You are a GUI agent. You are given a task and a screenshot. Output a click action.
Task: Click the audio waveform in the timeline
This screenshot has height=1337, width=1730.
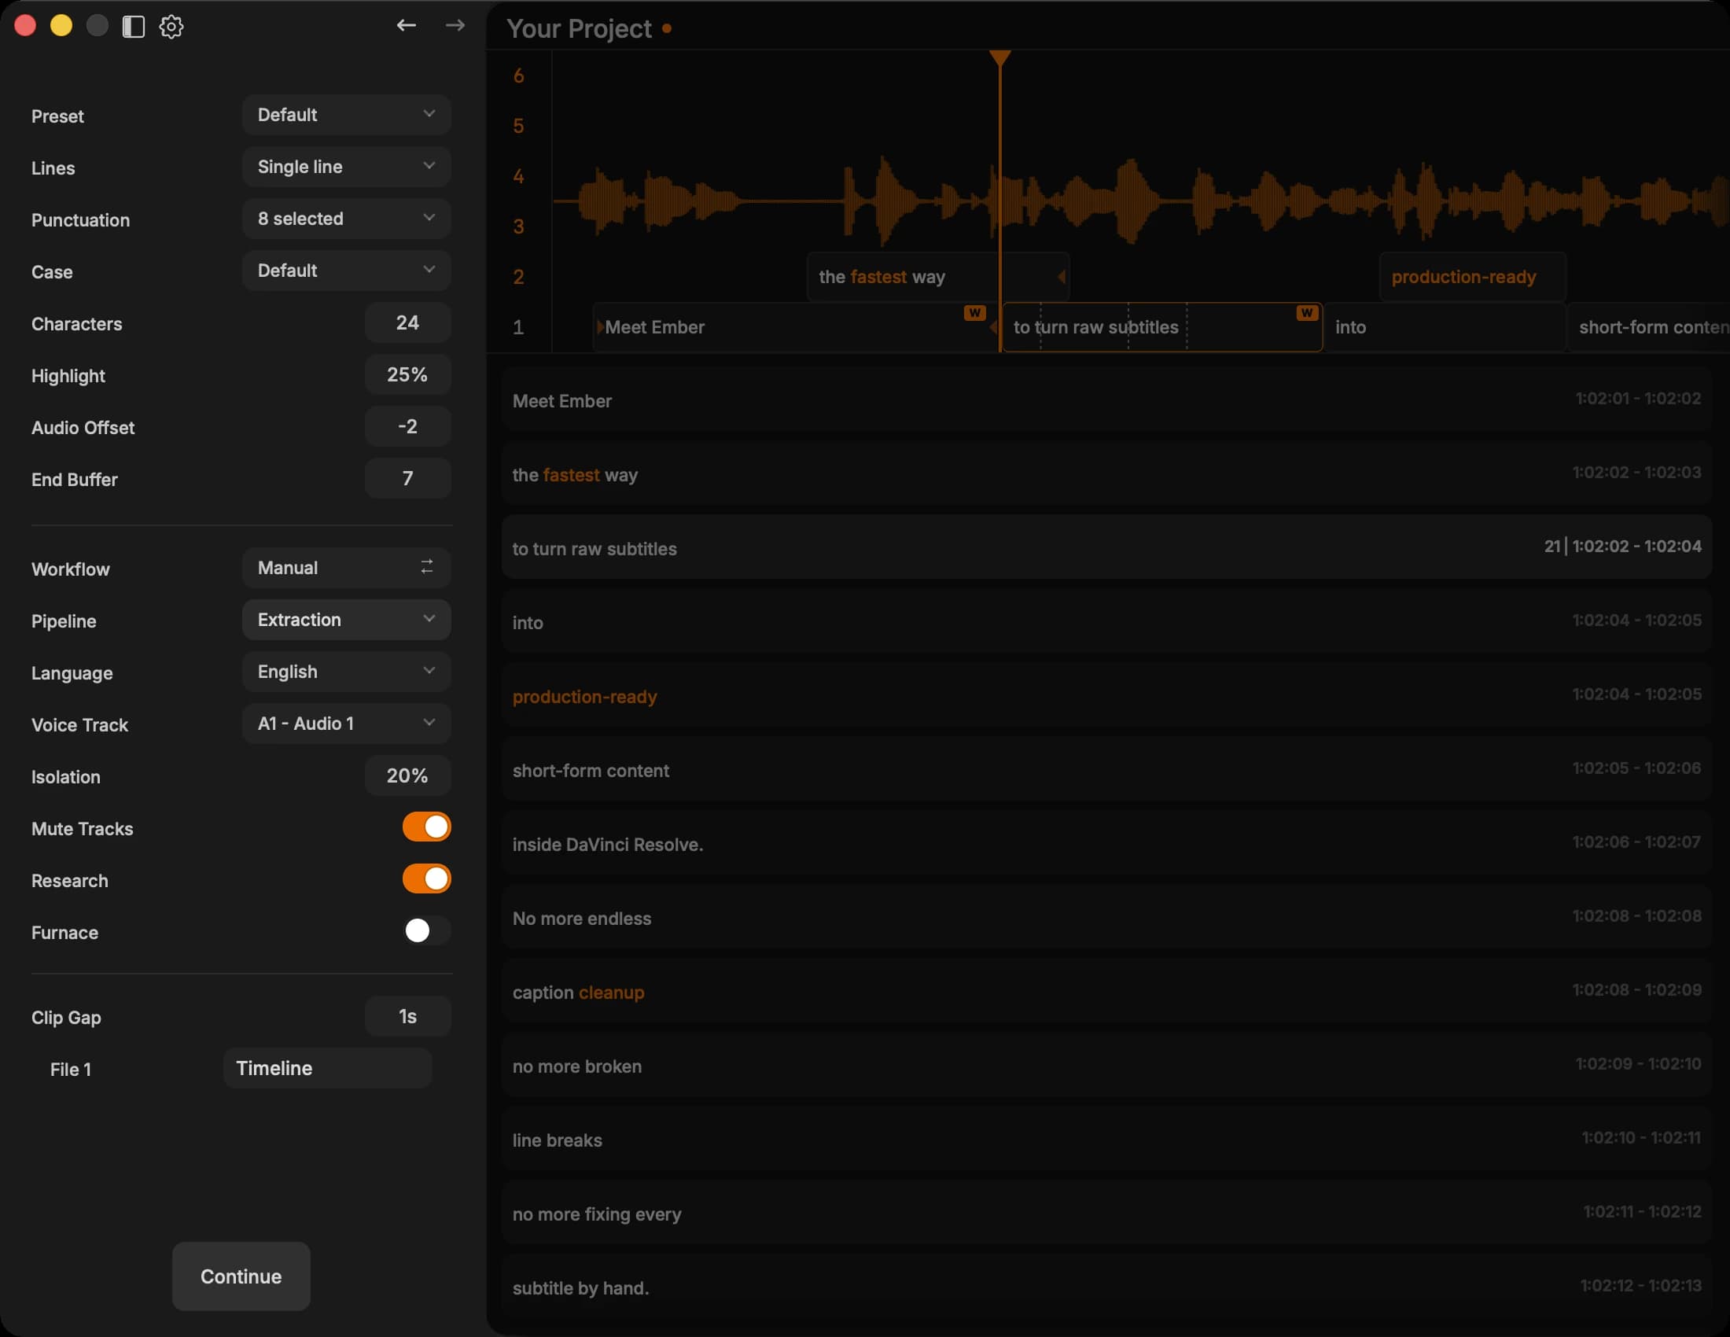pyautogui.click(x=1141, y=201)
